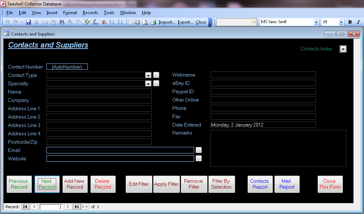This screenshot has width=364, height=214.
Task: Go to last record navigation arrow
Action: click(x=77, y=207)
